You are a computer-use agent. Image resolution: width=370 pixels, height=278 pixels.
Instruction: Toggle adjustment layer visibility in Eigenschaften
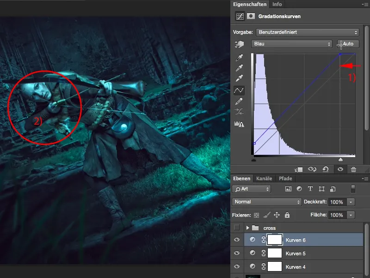tap(340, 169)
